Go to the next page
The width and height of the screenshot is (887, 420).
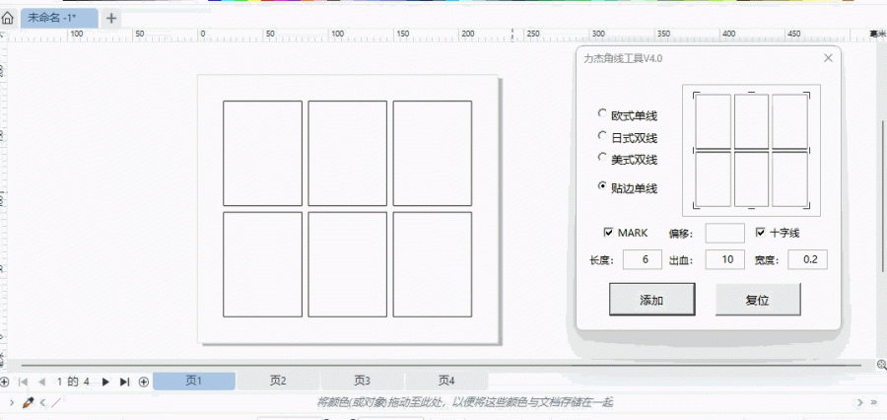[x=105, y=382]
